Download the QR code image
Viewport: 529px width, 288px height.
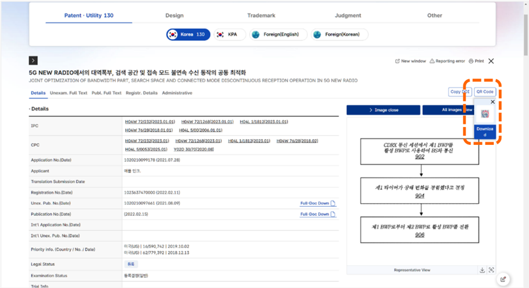(485, 131)
